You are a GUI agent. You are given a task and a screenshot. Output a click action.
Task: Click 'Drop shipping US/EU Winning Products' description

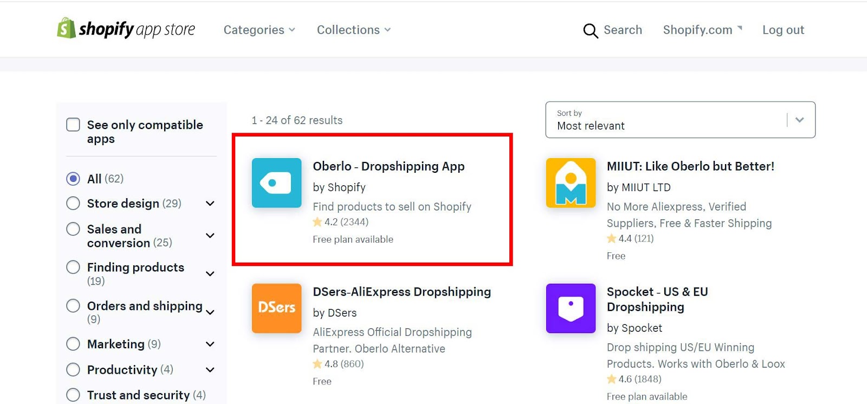tap(696, 356)
